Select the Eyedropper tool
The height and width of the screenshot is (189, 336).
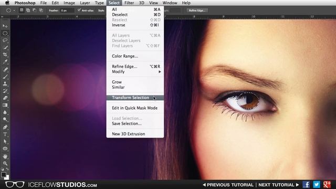[x=5, y=62]
